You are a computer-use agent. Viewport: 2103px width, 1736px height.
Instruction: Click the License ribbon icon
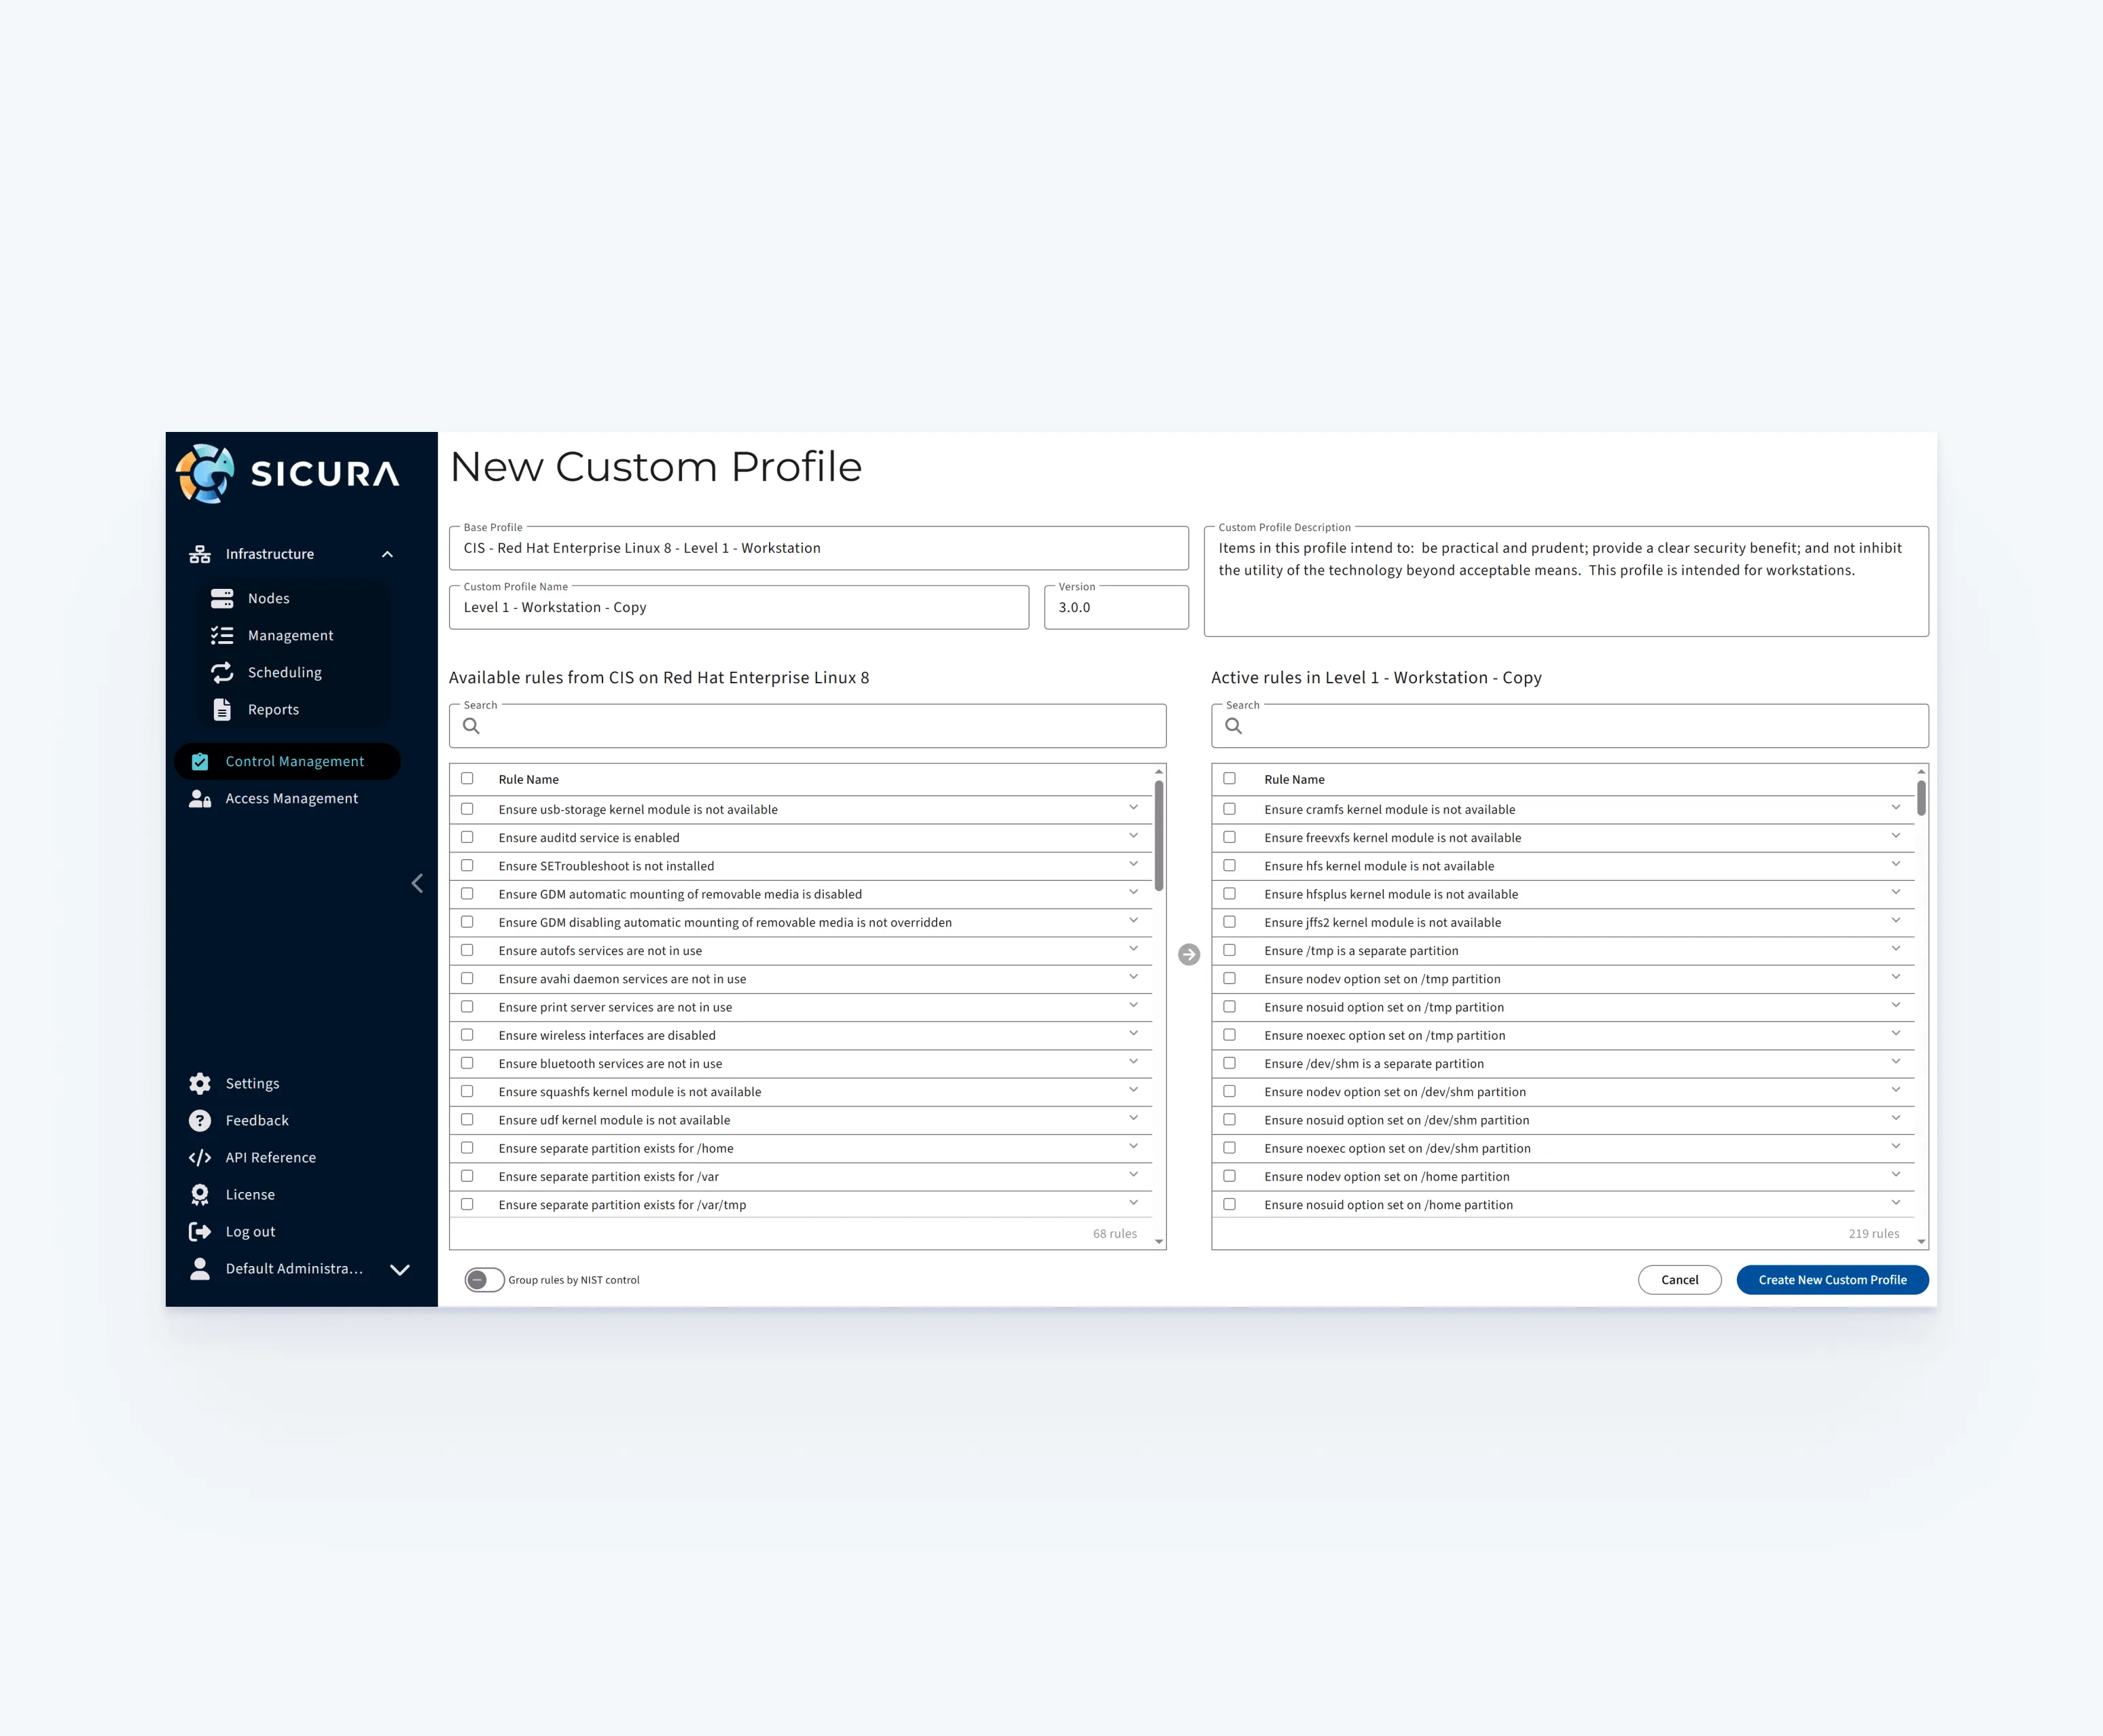200,1194
